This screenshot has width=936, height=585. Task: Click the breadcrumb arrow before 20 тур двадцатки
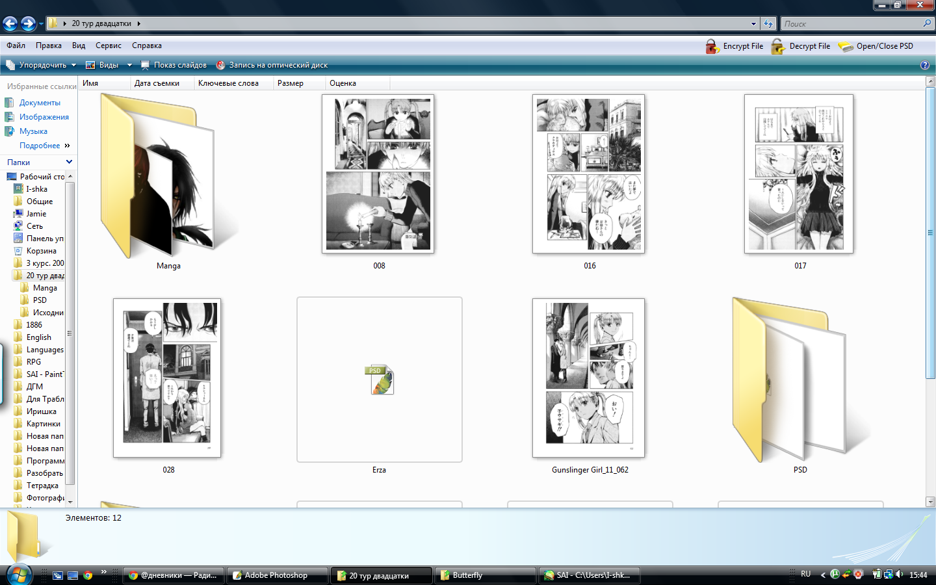tap(64, 23)
